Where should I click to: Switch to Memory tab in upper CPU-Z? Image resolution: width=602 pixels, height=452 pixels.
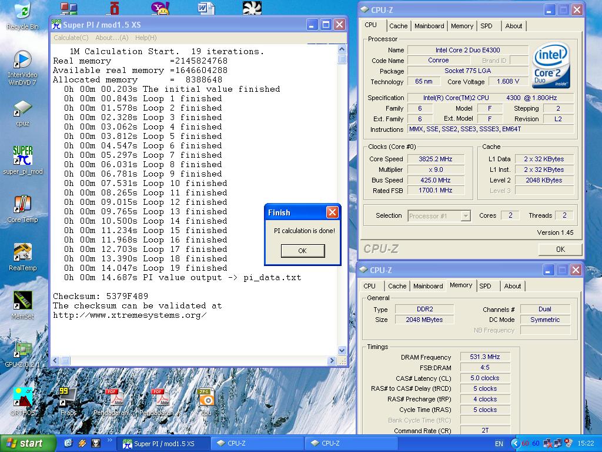[x=462, y=26]
